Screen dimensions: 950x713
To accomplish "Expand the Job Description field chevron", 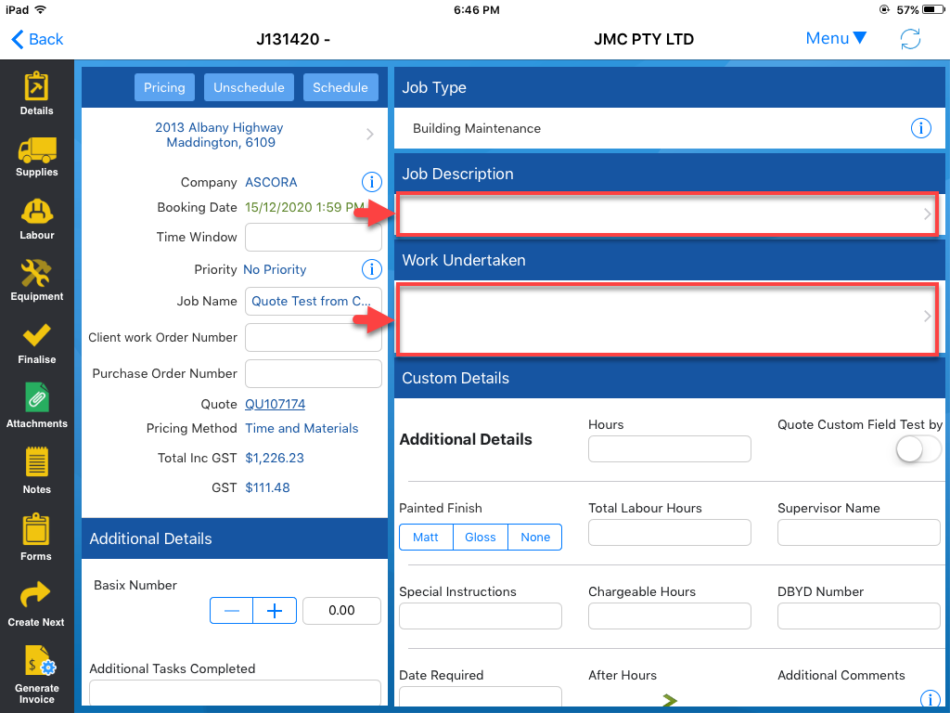I will 927,214.
